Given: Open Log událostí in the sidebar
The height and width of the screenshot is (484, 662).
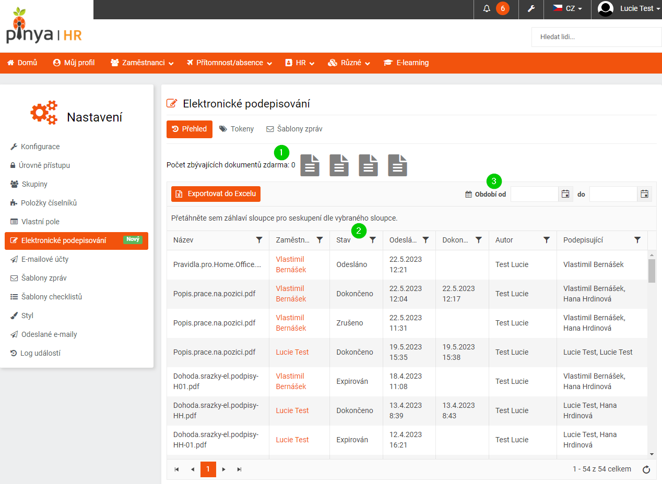Looking at the screenshot, I should point(35,353).
